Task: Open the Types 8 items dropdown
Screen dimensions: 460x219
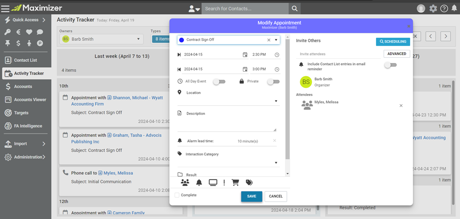Action: click(x=161, y=39)
